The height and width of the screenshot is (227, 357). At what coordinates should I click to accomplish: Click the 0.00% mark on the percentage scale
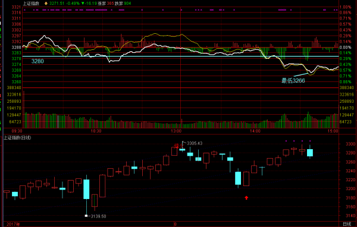pos(345,48)
